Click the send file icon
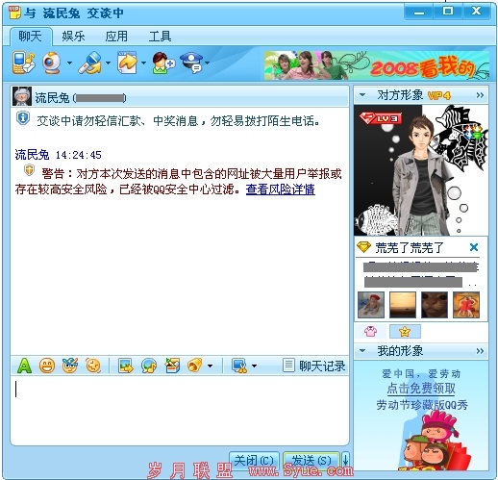Image resolution: width=498 pixels, height=480 pixels. (127, 63)
